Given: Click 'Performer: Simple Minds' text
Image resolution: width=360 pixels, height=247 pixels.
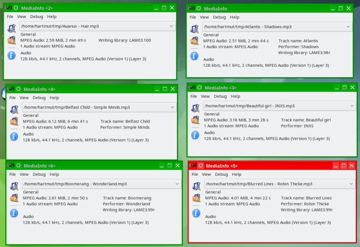Looking at the screenshot, I should [x=125, y=127].
